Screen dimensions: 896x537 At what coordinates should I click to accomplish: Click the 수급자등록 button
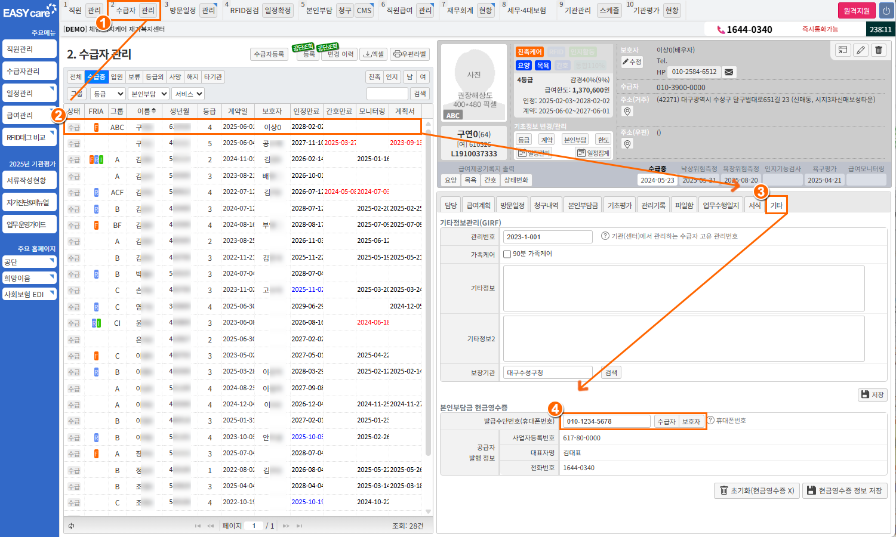click(269, 54)
